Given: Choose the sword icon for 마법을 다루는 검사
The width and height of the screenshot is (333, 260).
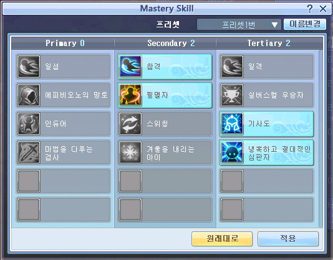Looking at the screenshot, I should (29, 152).
